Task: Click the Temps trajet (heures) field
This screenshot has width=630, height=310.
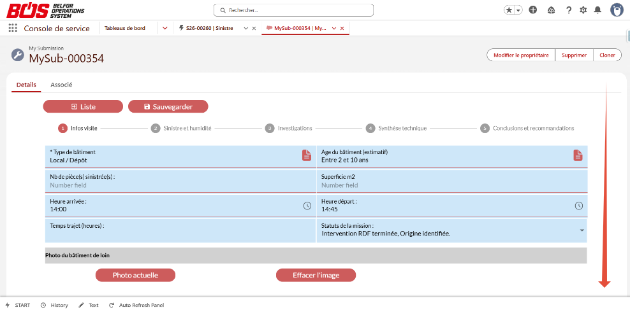Action: pyautogui.click(x=180, y=230)
